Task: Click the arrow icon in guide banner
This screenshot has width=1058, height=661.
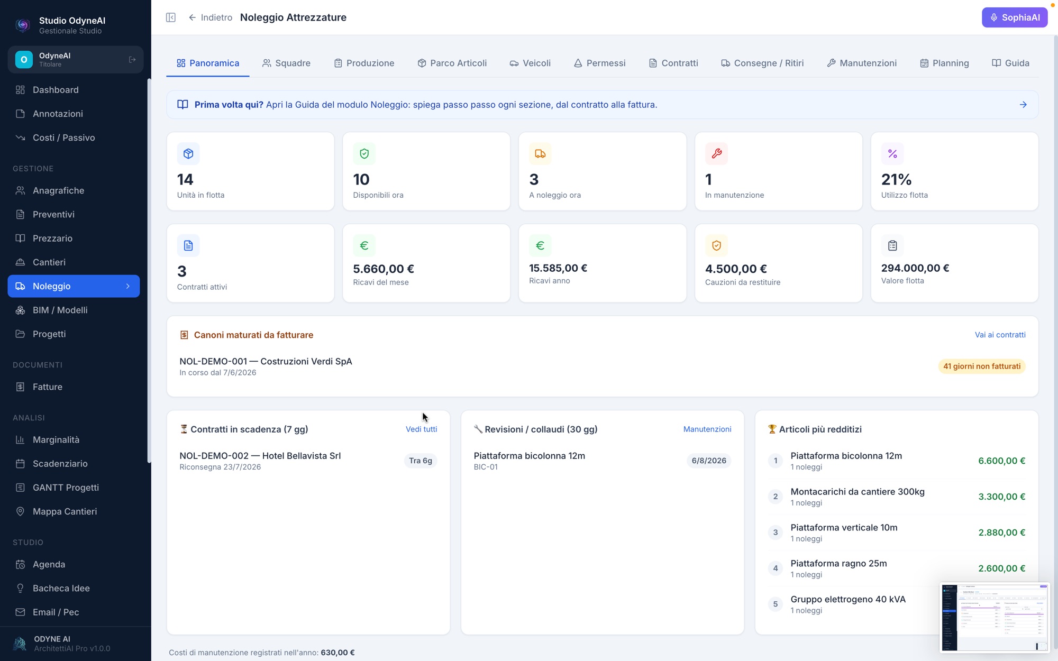Action: 1023,105
